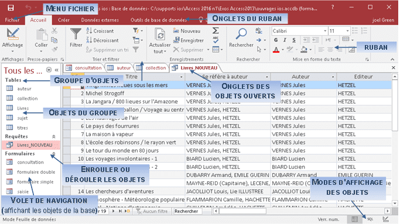The width and height of the screenshot is (400, 224).
Task: Click the Filtrer funnel icon
Action: pyautogui.click(x=76, y=34)
